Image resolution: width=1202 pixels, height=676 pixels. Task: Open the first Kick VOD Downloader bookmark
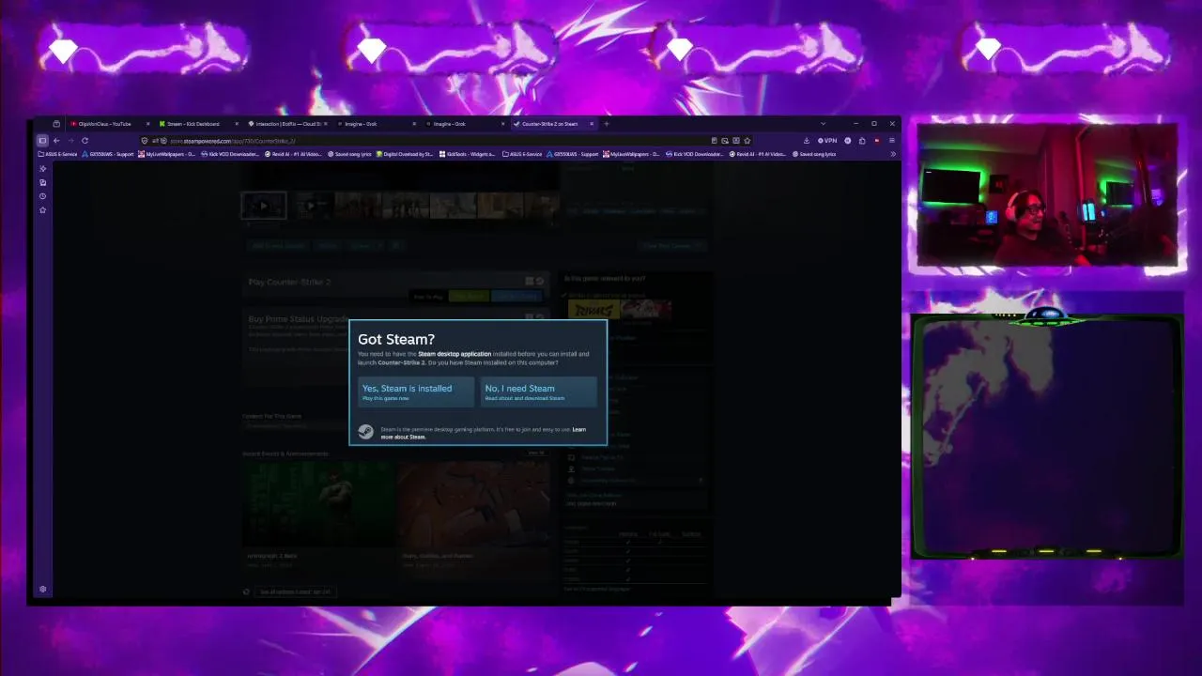click(x=230, y=154)
